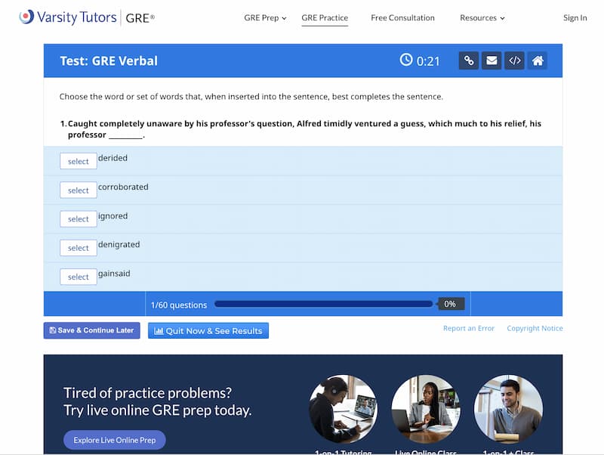Select the answer "ignored"

coord(79,219)
